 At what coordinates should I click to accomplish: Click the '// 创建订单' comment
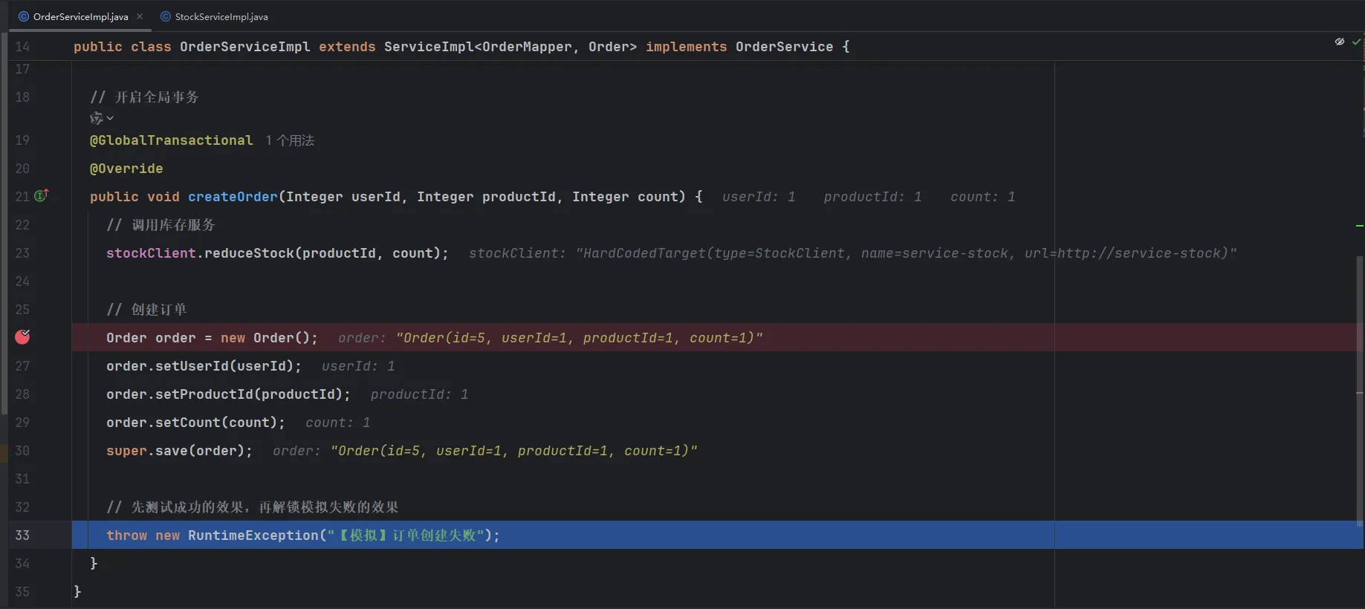pyautogui.click(x=146, y=310)
